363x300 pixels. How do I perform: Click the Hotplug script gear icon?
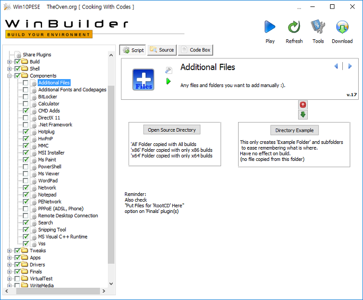pos(34,132)
